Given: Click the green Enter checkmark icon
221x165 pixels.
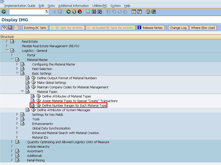Looking at the screenshot, I should [x=4, y=12].
